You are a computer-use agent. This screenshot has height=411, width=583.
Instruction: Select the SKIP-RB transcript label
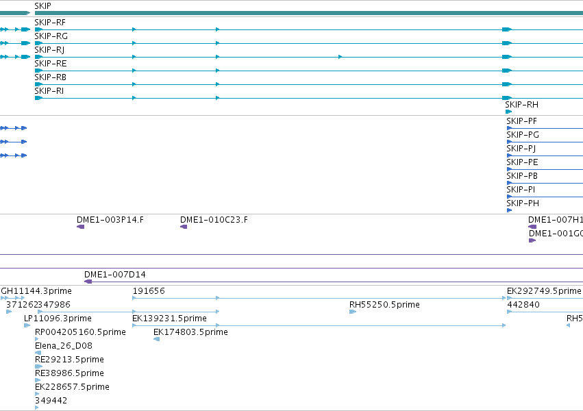point(50,77)
